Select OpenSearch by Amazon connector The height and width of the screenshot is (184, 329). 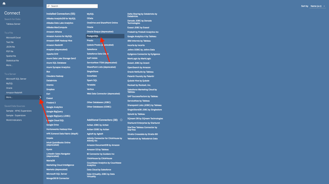[x=139, y=67]
